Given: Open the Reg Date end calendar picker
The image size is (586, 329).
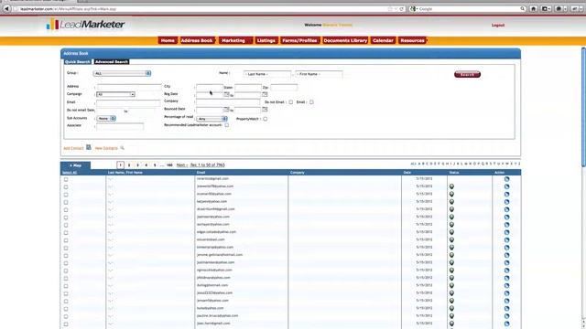Looking at the screenshot, I should pos(265,94).
